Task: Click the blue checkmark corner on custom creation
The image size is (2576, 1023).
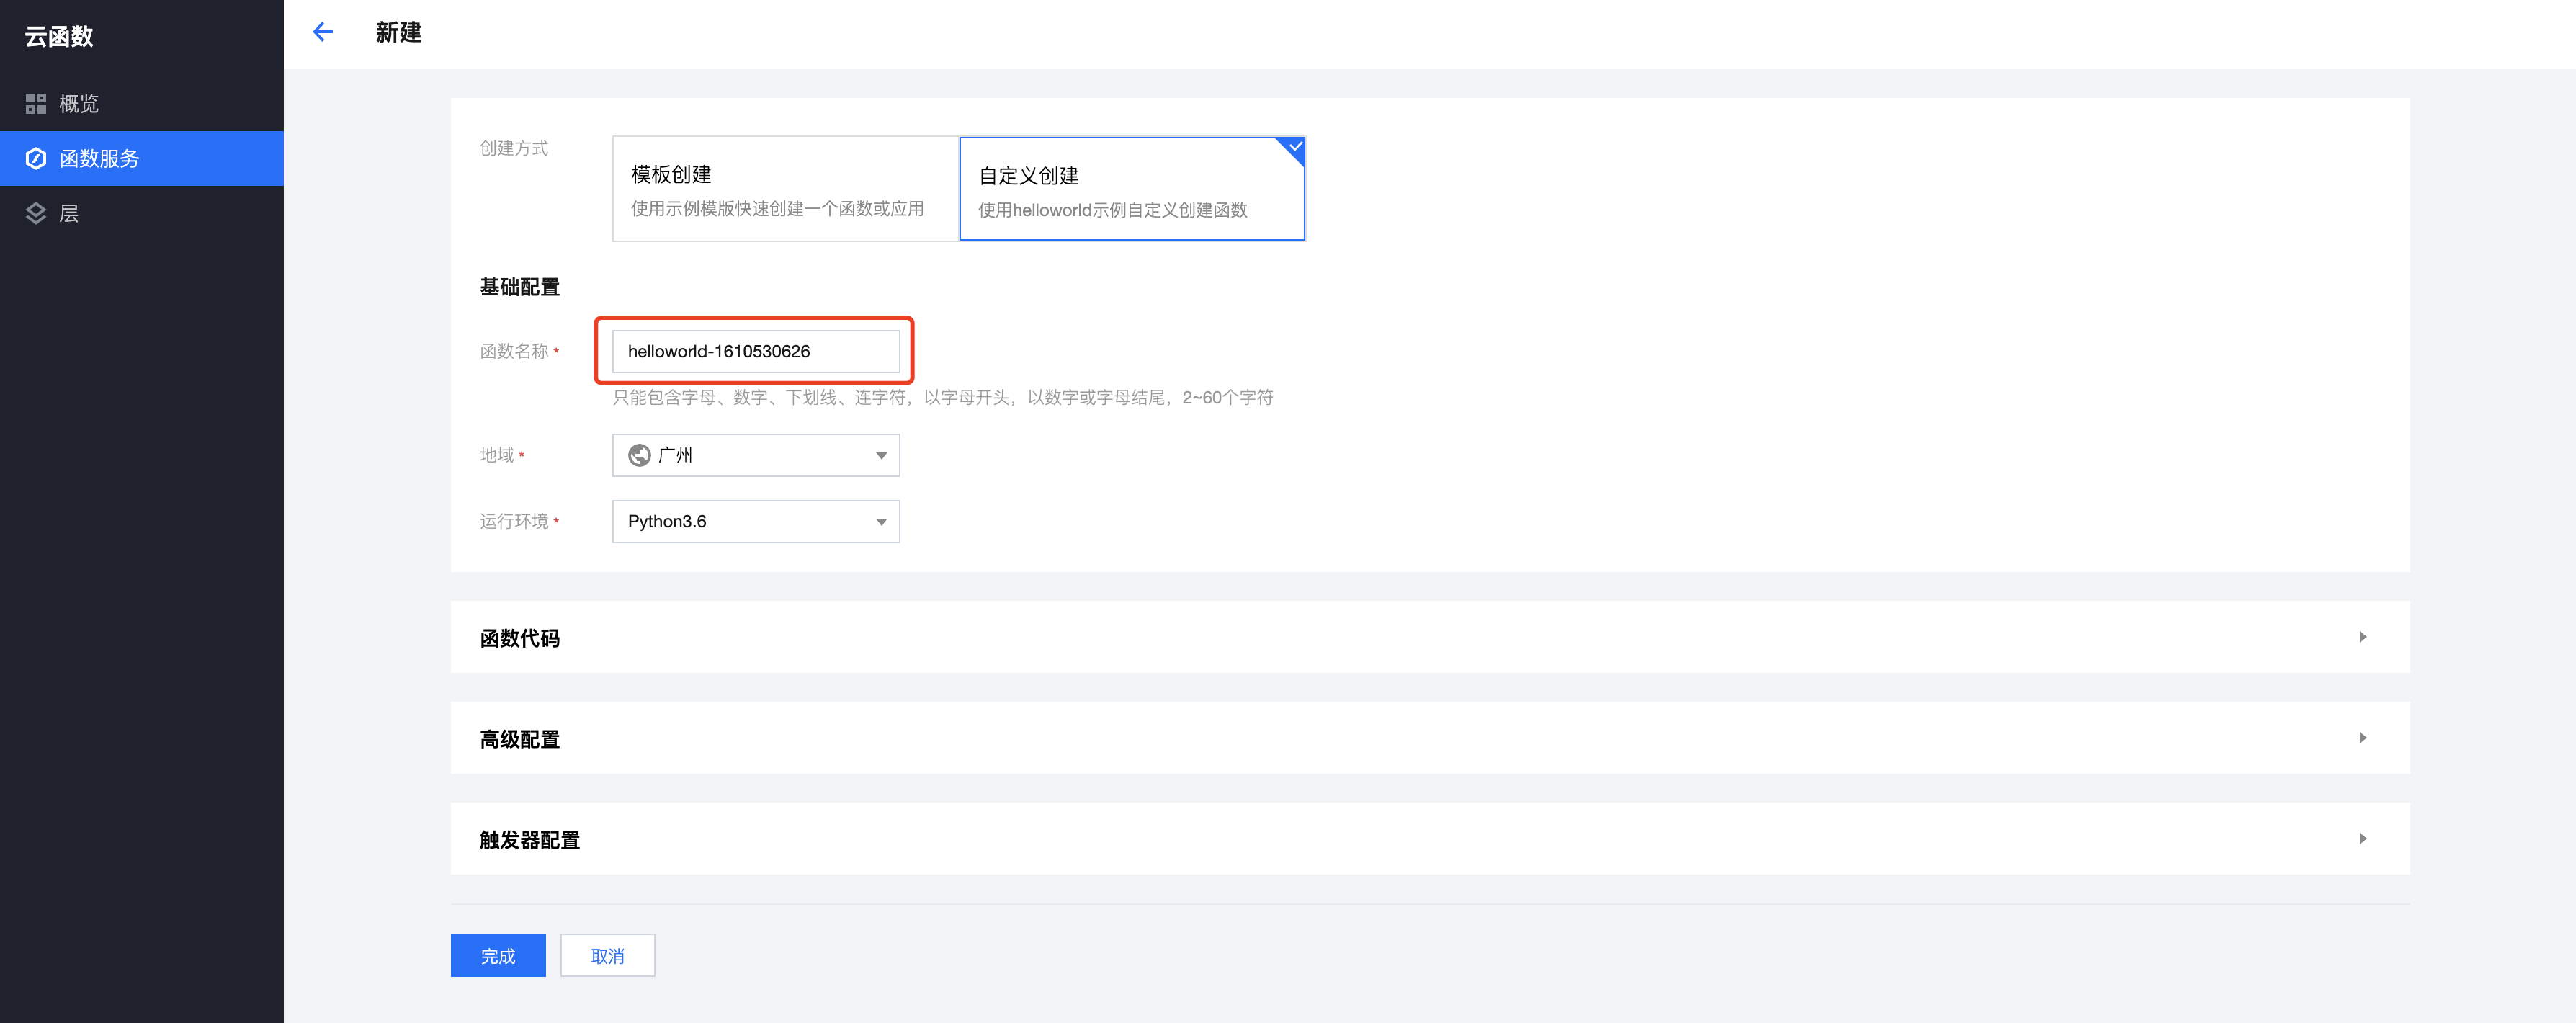Action: point(1294,147)
